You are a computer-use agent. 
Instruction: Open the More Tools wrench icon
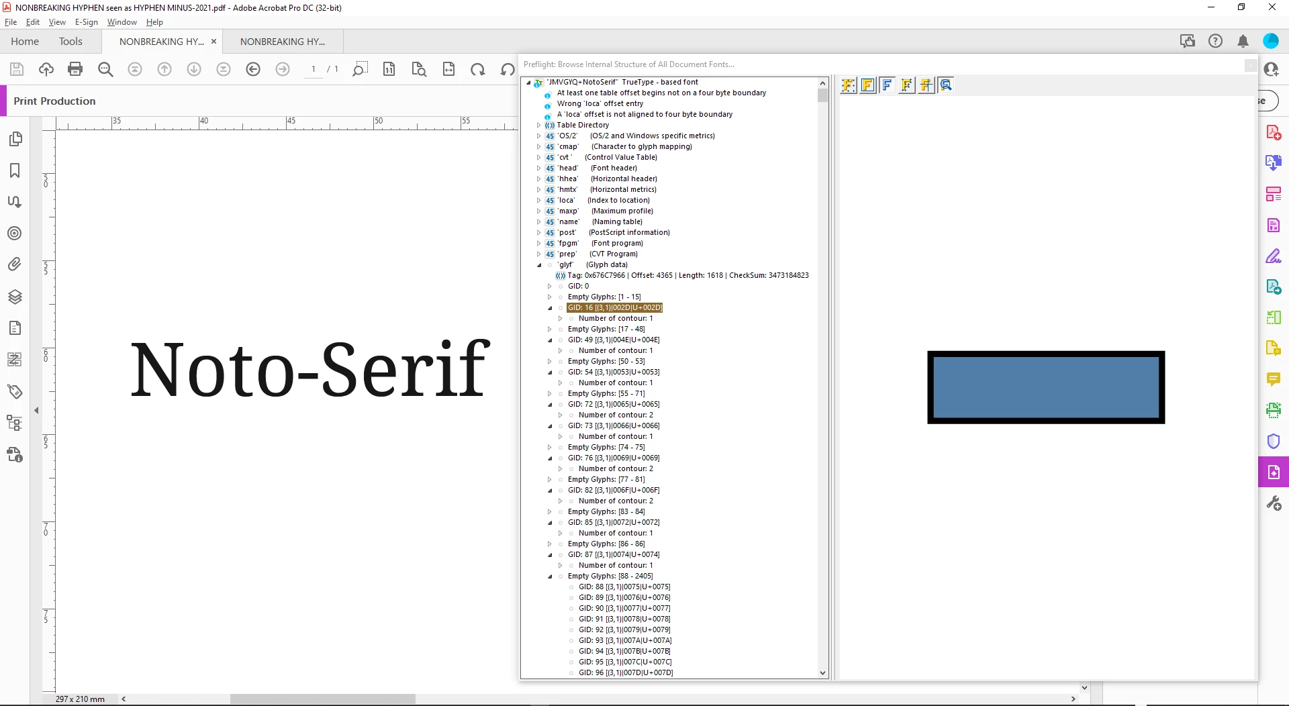coord(1274,503)
